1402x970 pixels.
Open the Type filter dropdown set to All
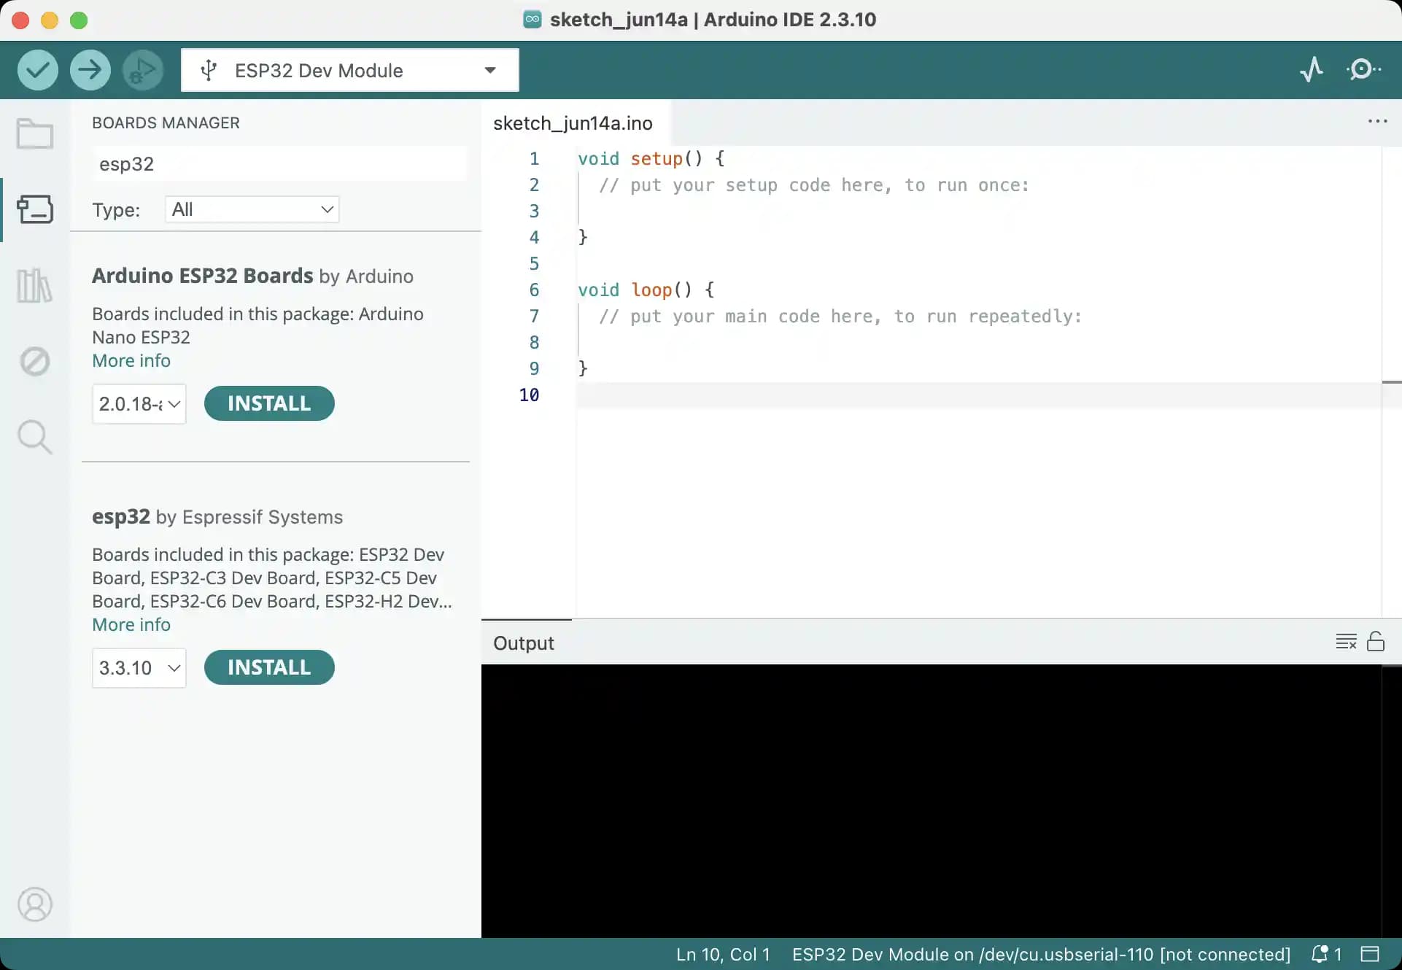(252, 209)
